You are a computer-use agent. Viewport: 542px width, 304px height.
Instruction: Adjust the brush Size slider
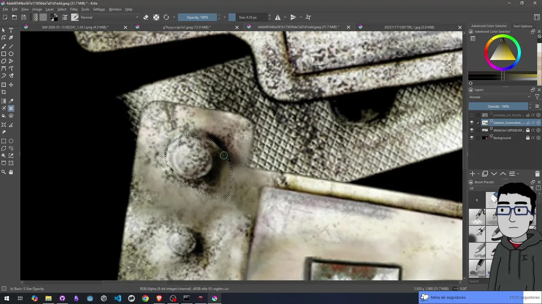tap(248, 17)
